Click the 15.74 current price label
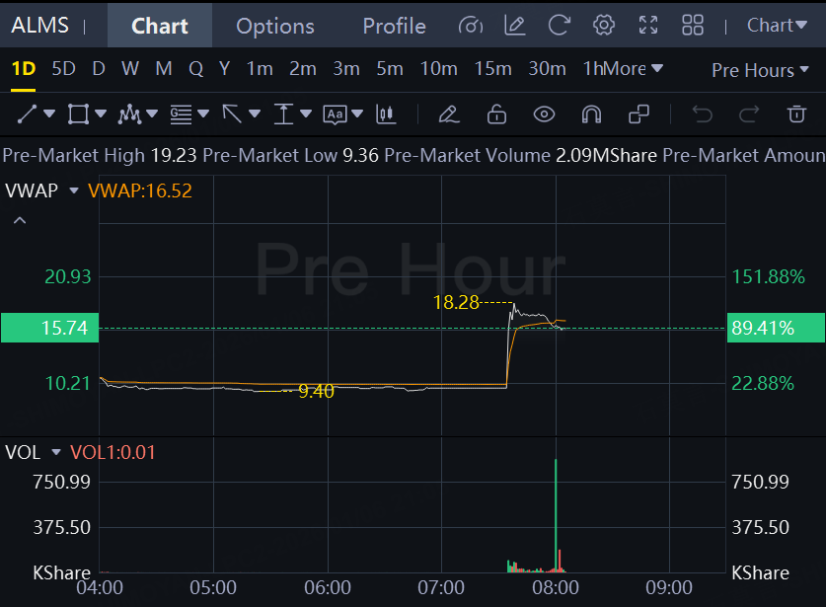Image resolution: width=826 pixels, height=607 pixels. pos(49,328)
